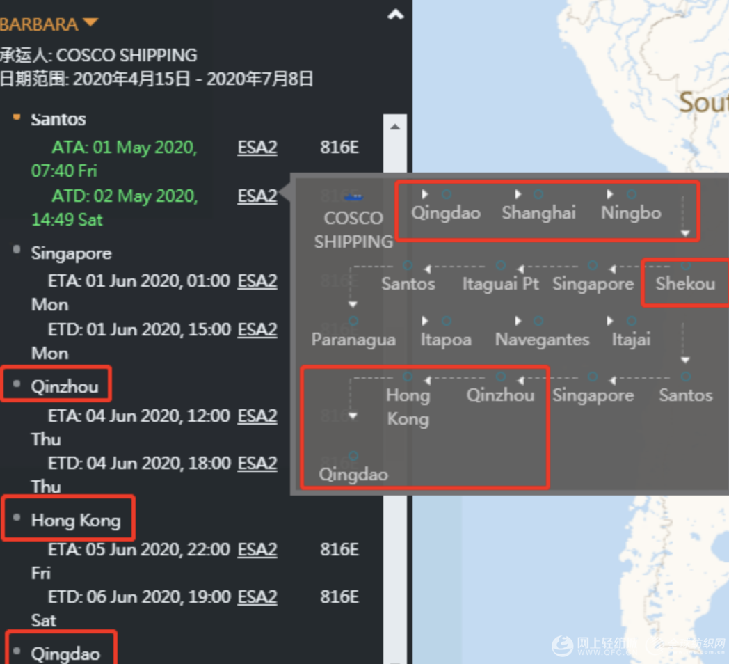This screenshot has height=664, width=729.
Task: Click the COSCO SHIPPING vessel icon in popup
Action: [x=353, y=198]
